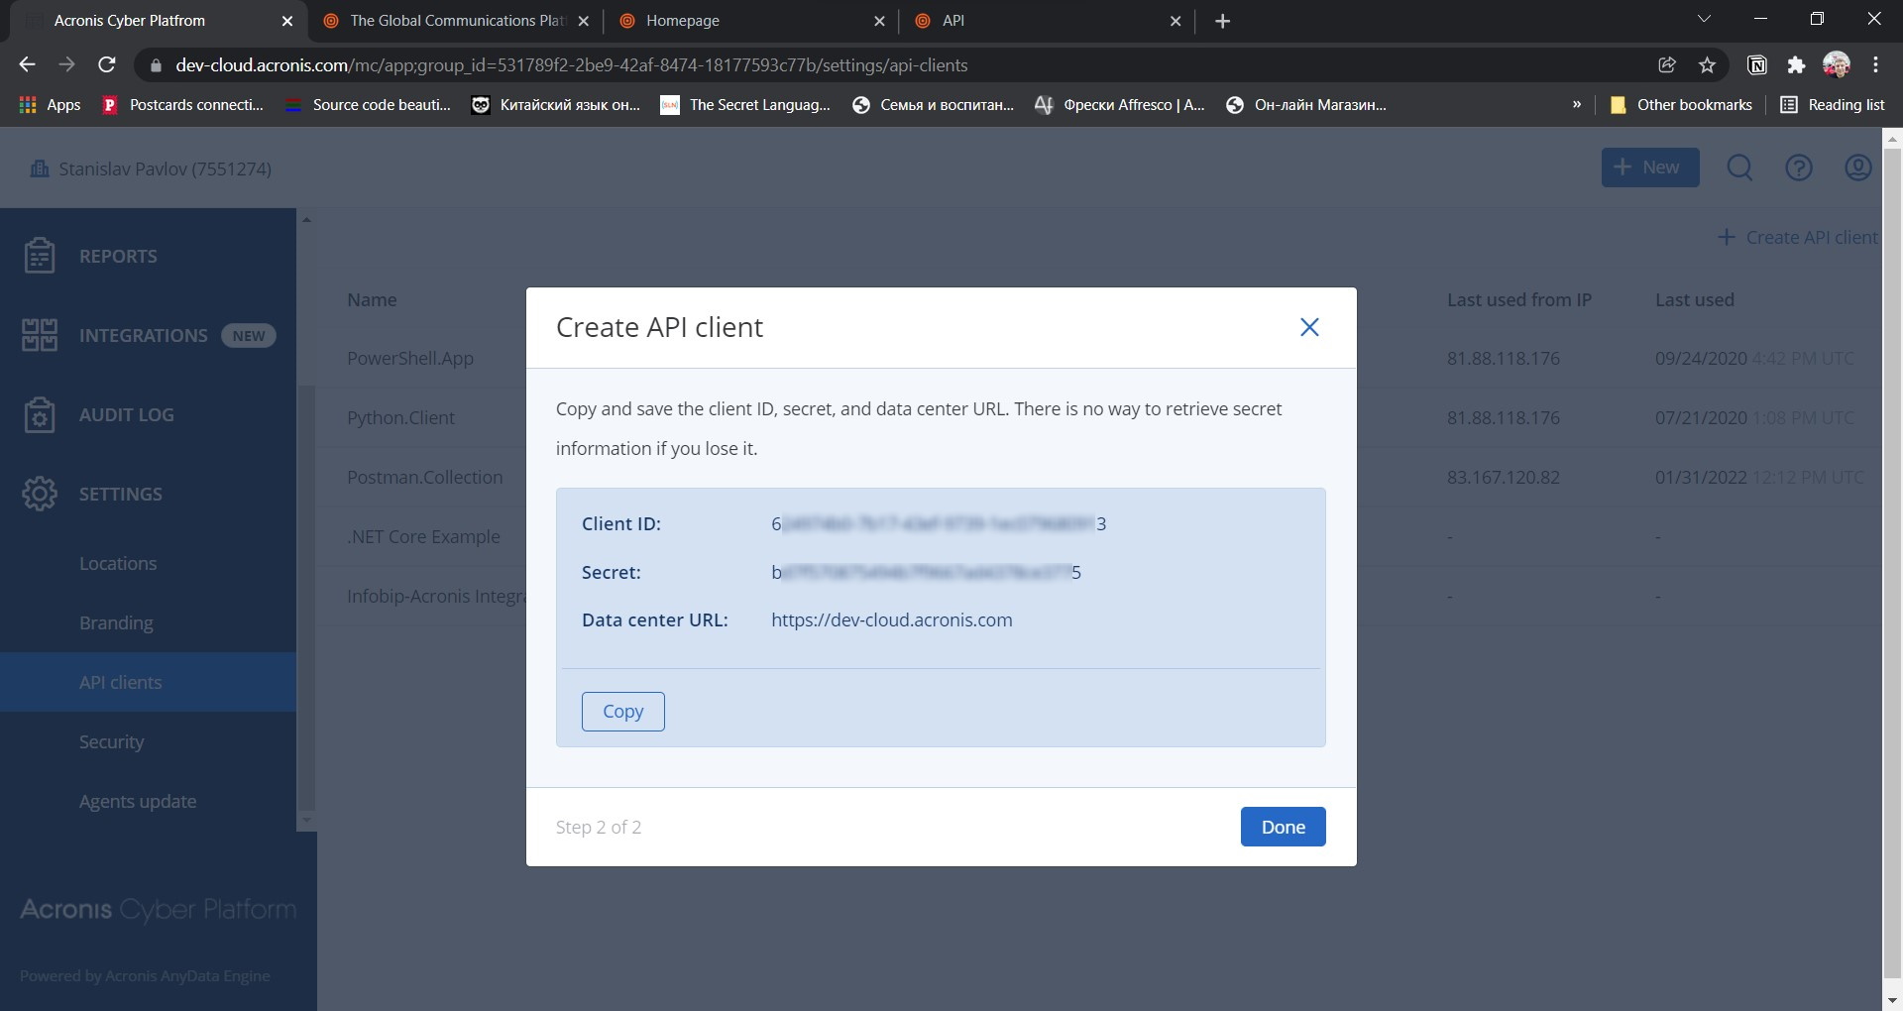Click Last used from IP header
1903x1011 pixels.
point(1518,300)
